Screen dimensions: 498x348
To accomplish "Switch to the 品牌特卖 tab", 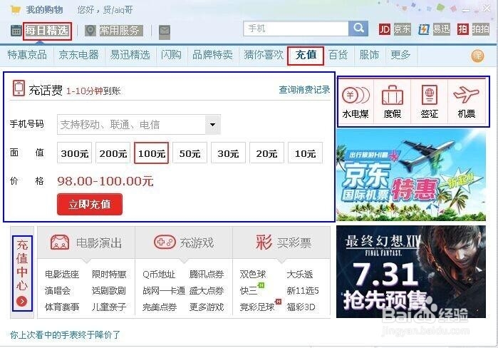I will click(x=212, y=55).
